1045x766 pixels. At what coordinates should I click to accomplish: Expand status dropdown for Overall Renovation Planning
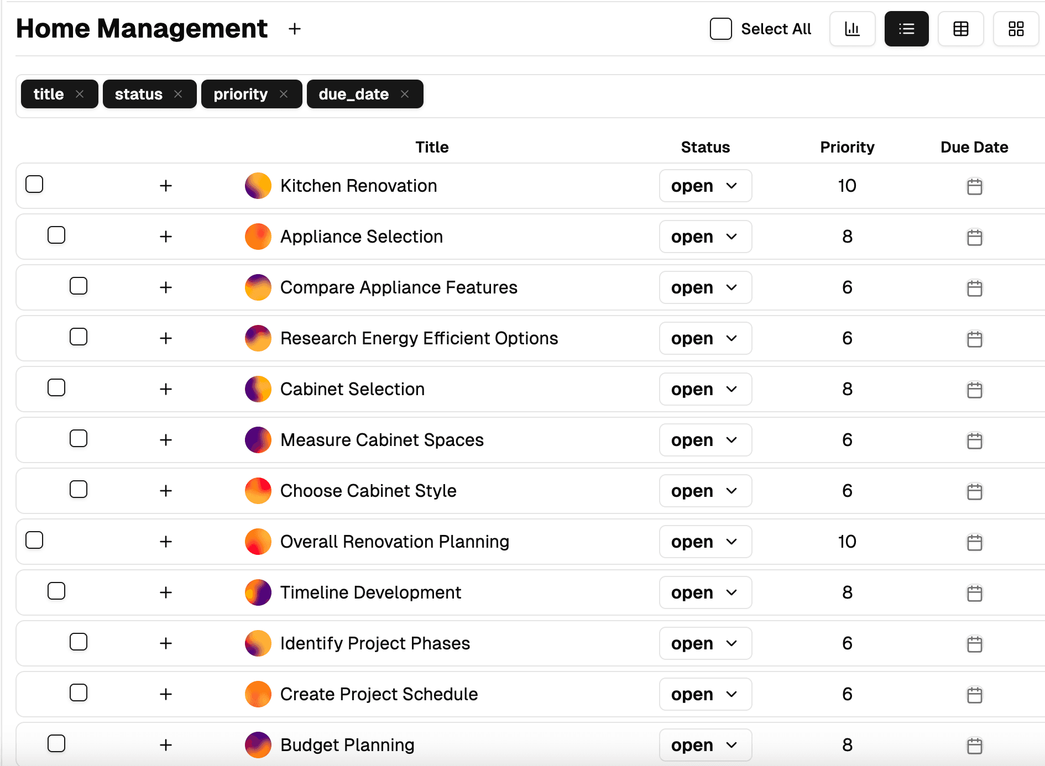click(705, 542)
